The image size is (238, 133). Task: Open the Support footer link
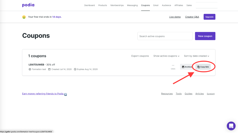(x=211, y=94)
